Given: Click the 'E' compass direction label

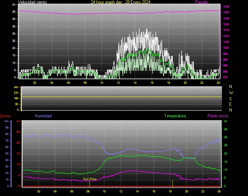Looking at the screenshot, I should (230, 104).
